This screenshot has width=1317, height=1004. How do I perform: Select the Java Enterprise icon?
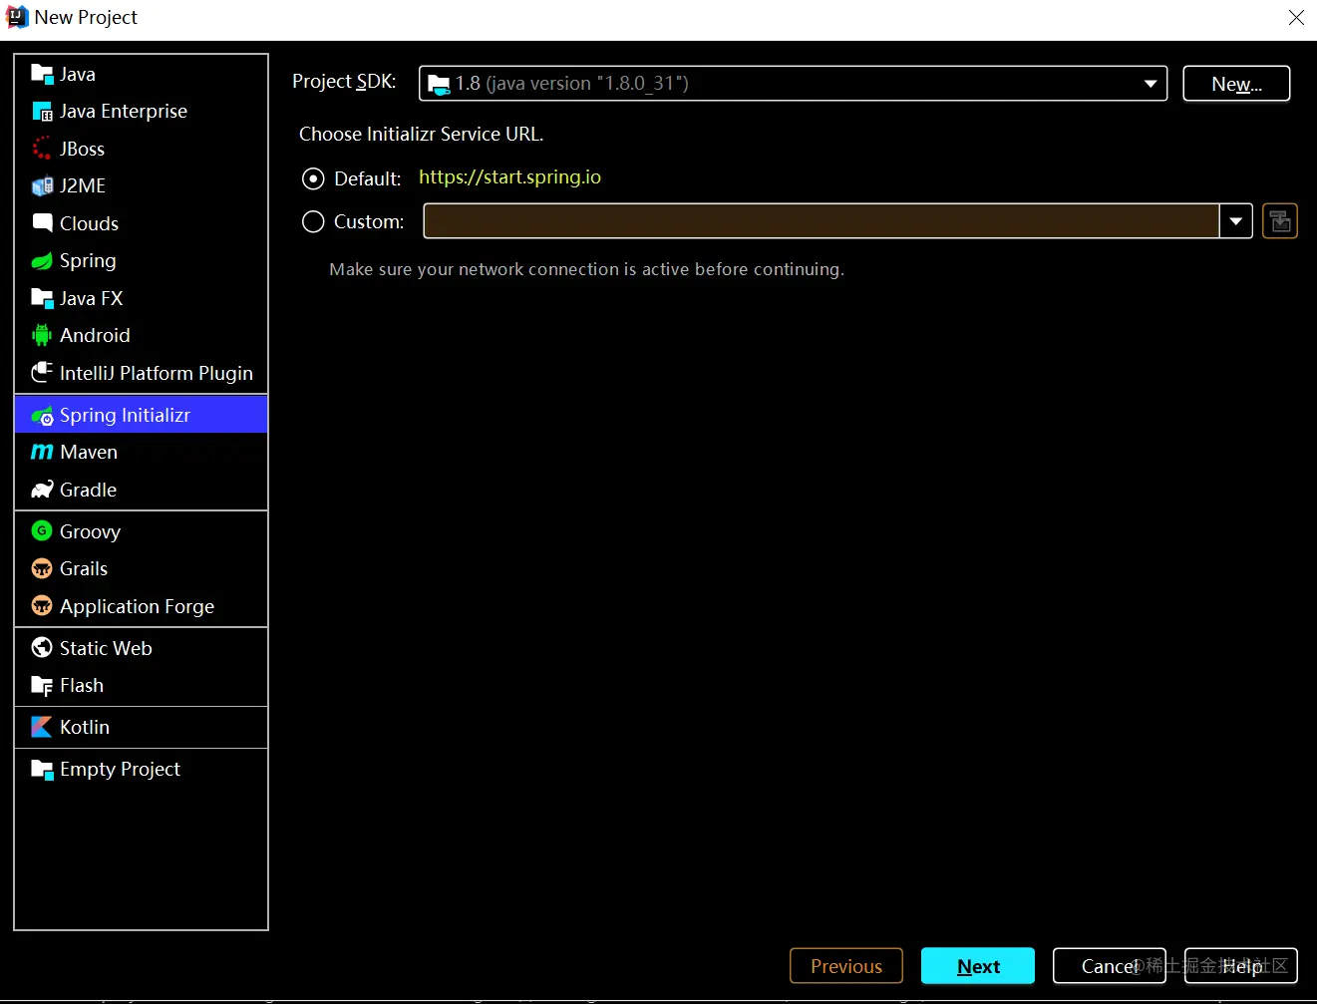click(42, 111)
